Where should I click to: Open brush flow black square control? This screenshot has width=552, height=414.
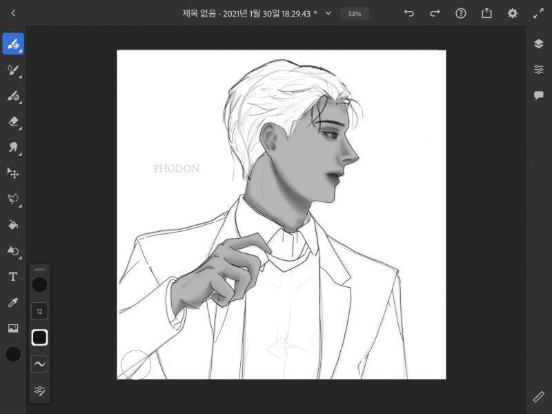click(x=39, y=337)
